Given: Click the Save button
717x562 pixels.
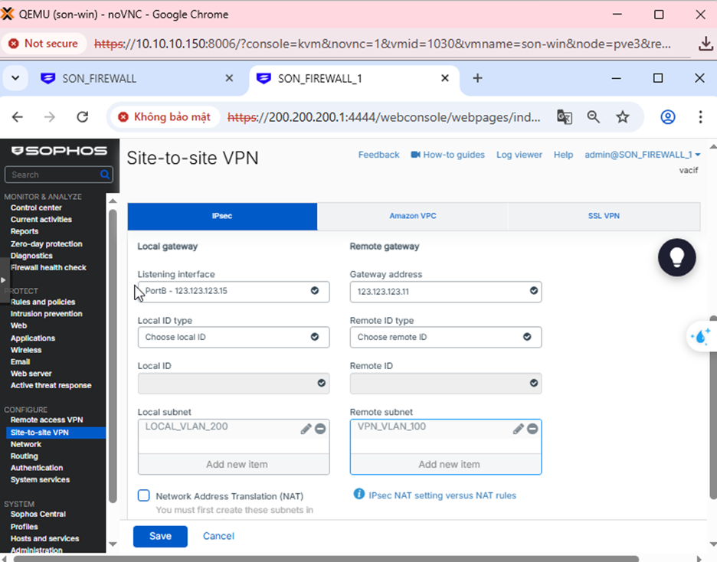Looking at the screenshot, I should (x=160, y=536).
